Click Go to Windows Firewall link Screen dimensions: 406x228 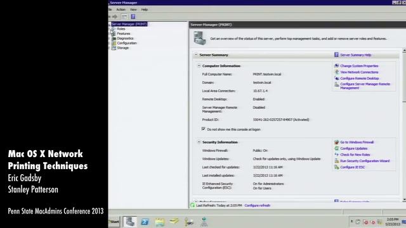pos(357,142)
